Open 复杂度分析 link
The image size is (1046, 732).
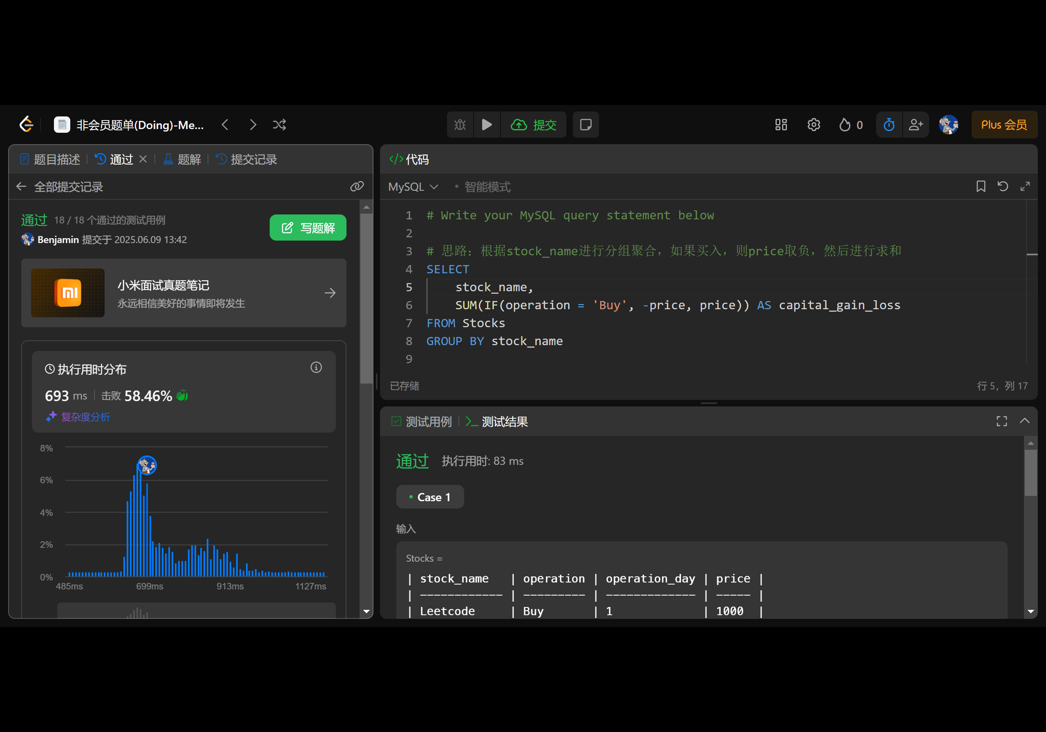pyautogui.click(x=78, y=417)
